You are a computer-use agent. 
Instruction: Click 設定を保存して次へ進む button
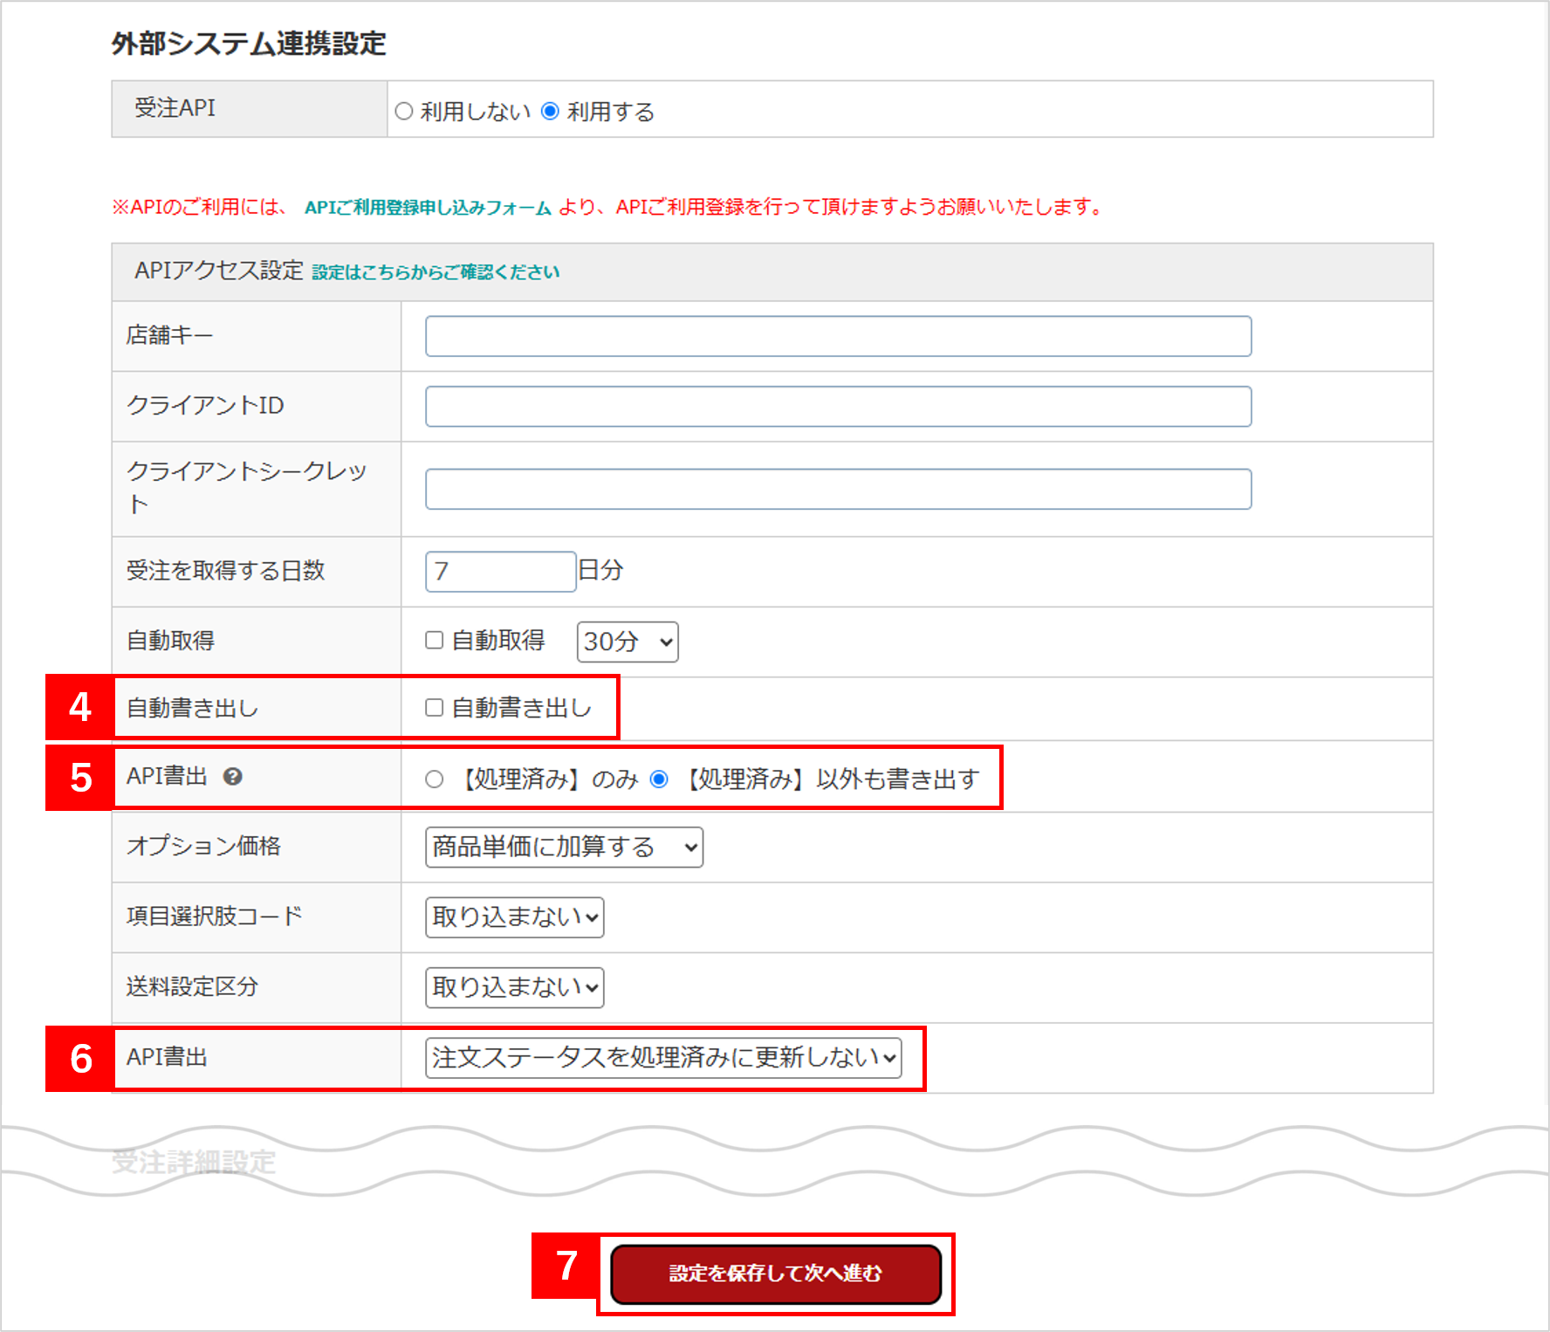tap(776, 1274)
